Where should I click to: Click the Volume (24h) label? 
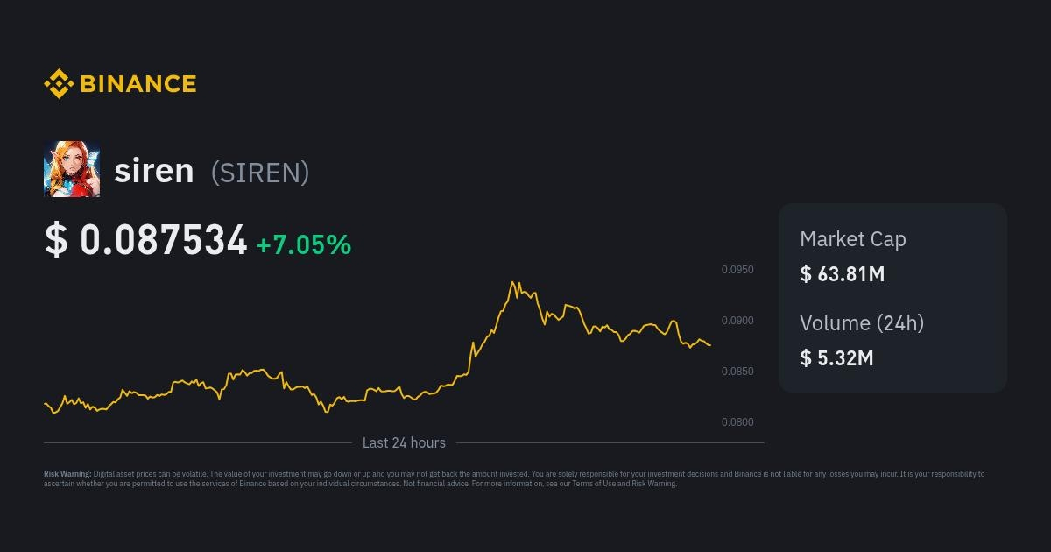click(x=862, y=323)
